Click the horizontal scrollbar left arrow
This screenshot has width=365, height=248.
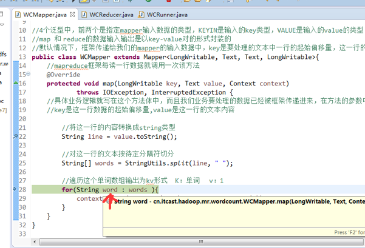(x=35, y=242)
